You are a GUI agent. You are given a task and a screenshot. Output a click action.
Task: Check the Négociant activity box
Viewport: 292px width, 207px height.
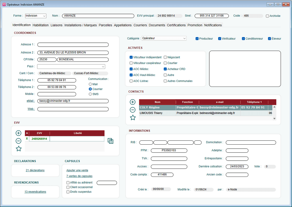coord(165,57)
